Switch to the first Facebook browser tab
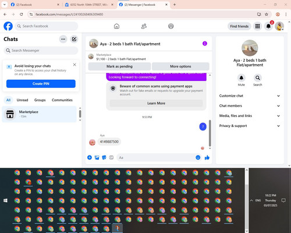 click(35, 5)
